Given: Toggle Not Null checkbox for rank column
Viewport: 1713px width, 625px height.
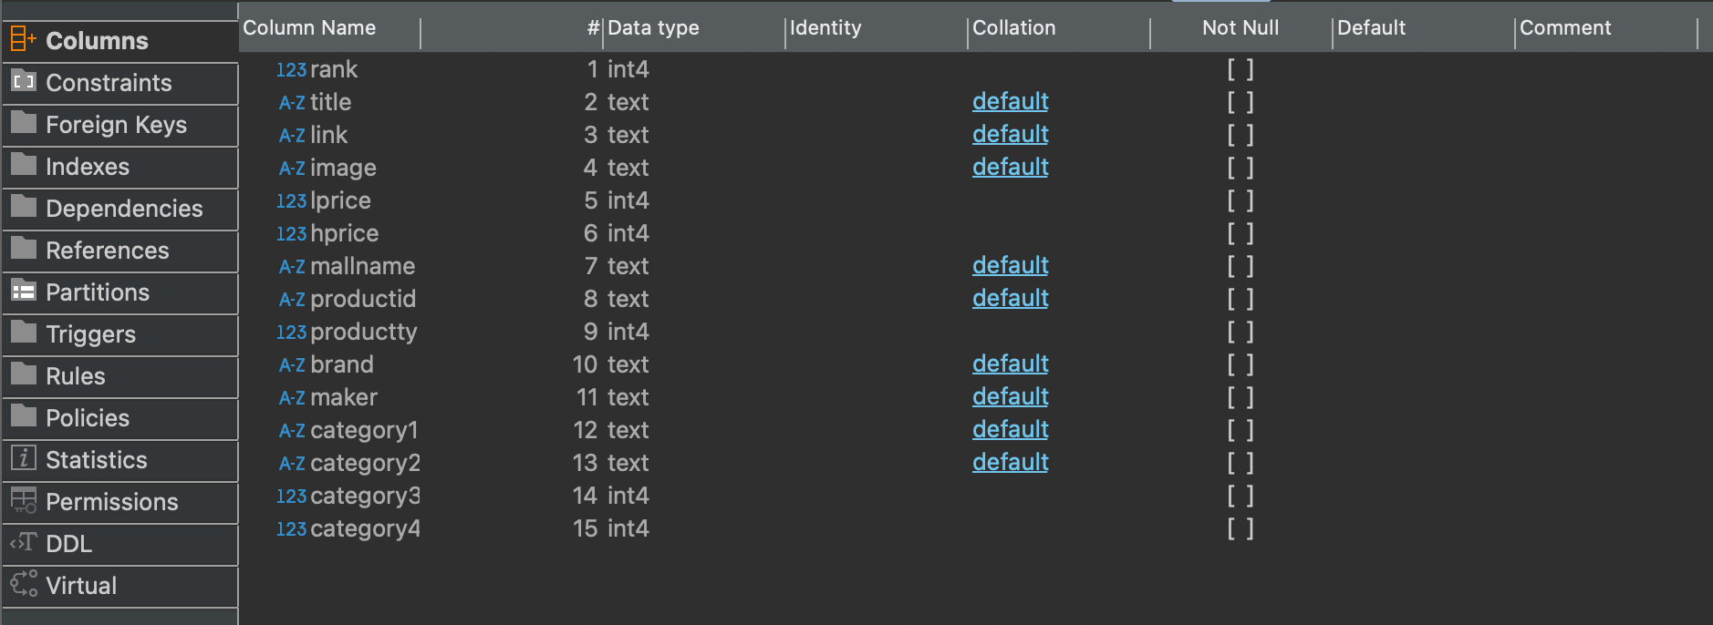Looking at the screenshot, I should [x=1241, y=69].
